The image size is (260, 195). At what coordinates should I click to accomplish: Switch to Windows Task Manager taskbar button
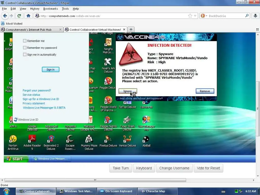pyautogui.click(x=76, y=191)
